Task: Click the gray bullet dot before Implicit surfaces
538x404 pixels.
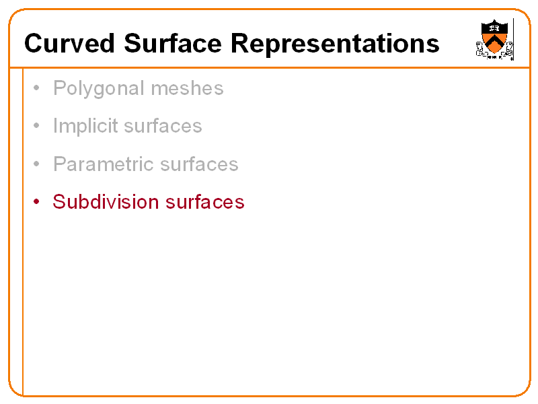Action: [x=38, y=127]
